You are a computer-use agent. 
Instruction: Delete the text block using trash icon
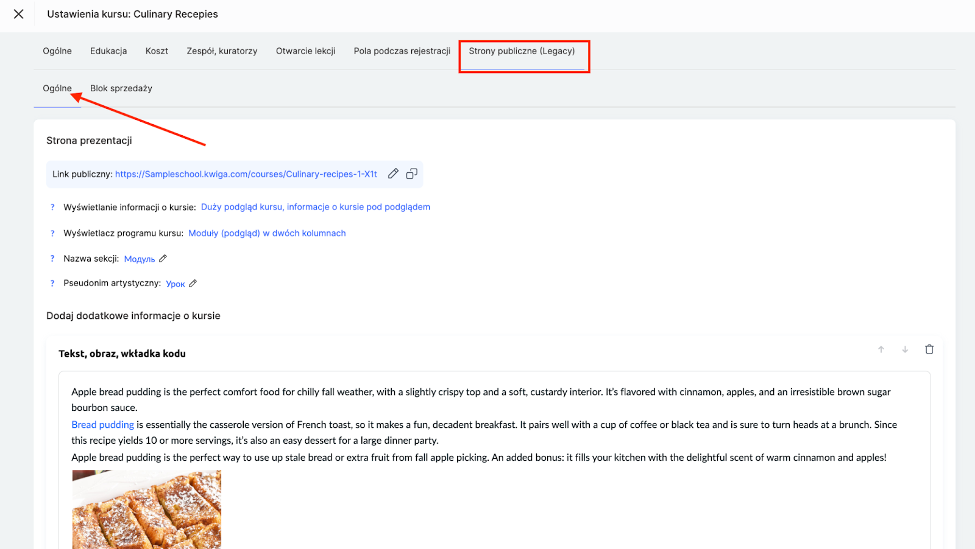[x=929, y=349]
